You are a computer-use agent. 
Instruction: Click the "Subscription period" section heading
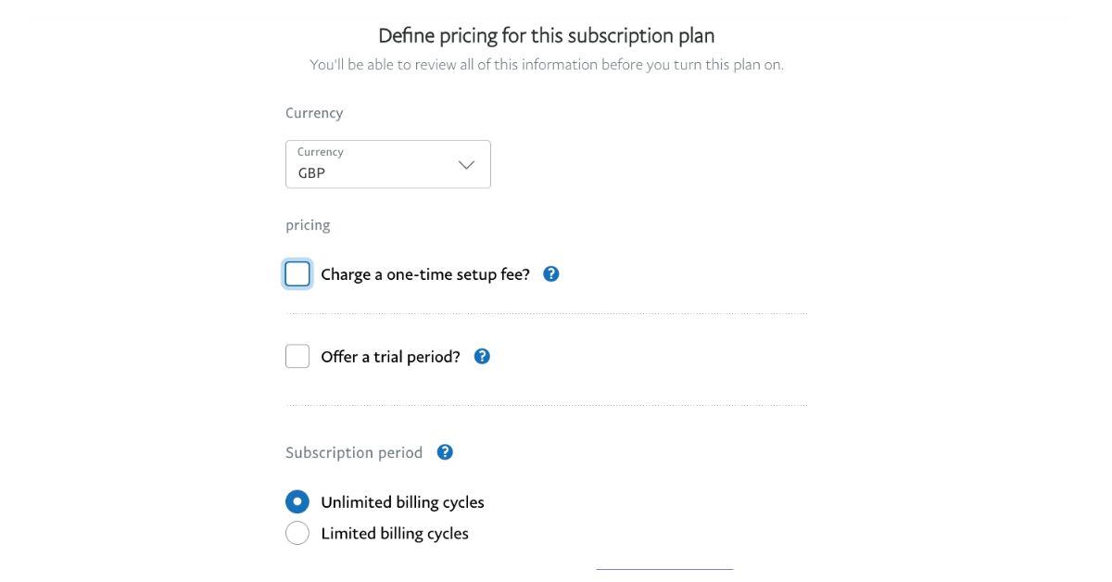(x=354, y=453)
